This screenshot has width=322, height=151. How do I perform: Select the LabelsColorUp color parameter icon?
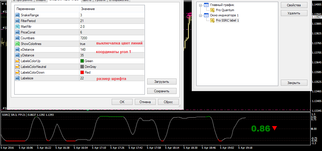(x=17, y=61)
